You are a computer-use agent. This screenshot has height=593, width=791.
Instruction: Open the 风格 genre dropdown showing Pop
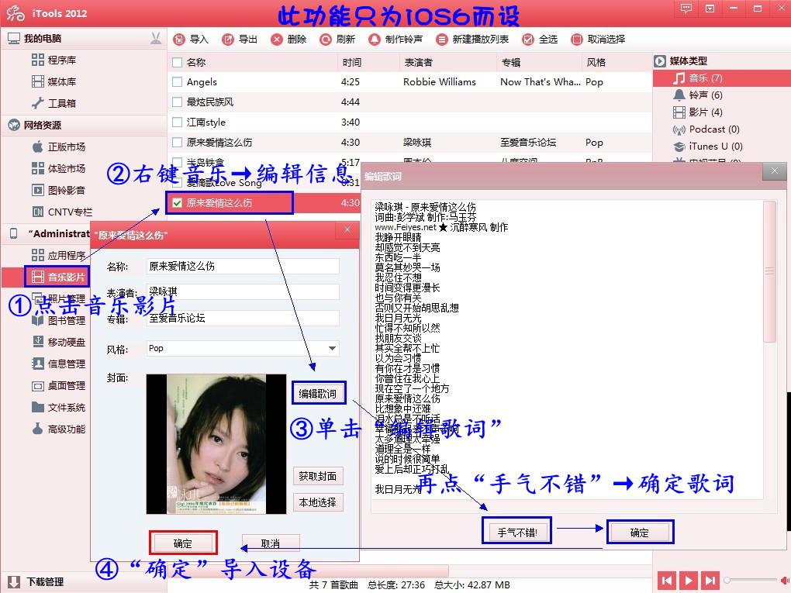[x=332, y=347]
